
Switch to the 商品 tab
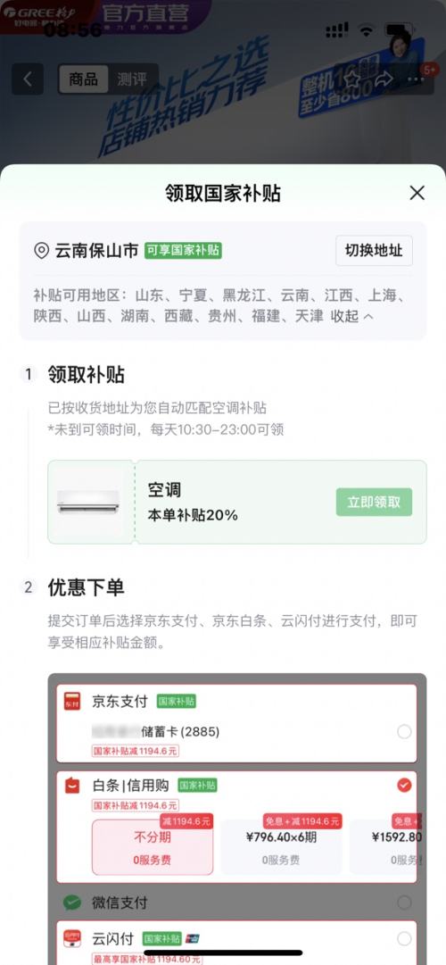click(x=83, y=79)
